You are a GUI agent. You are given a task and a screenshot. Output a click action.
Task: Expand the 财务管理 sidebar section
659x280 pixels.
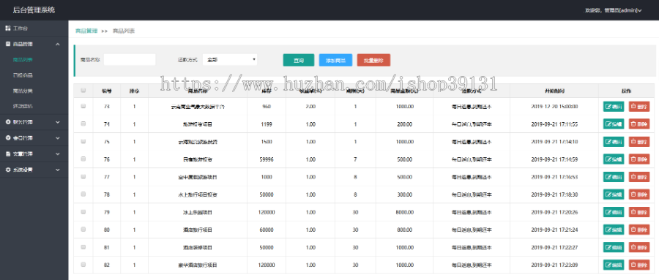(34, 122)
